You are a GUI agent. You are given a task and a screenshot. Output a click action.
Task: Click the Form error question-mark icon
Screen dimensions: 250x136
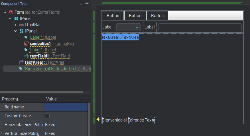[11, 12]
